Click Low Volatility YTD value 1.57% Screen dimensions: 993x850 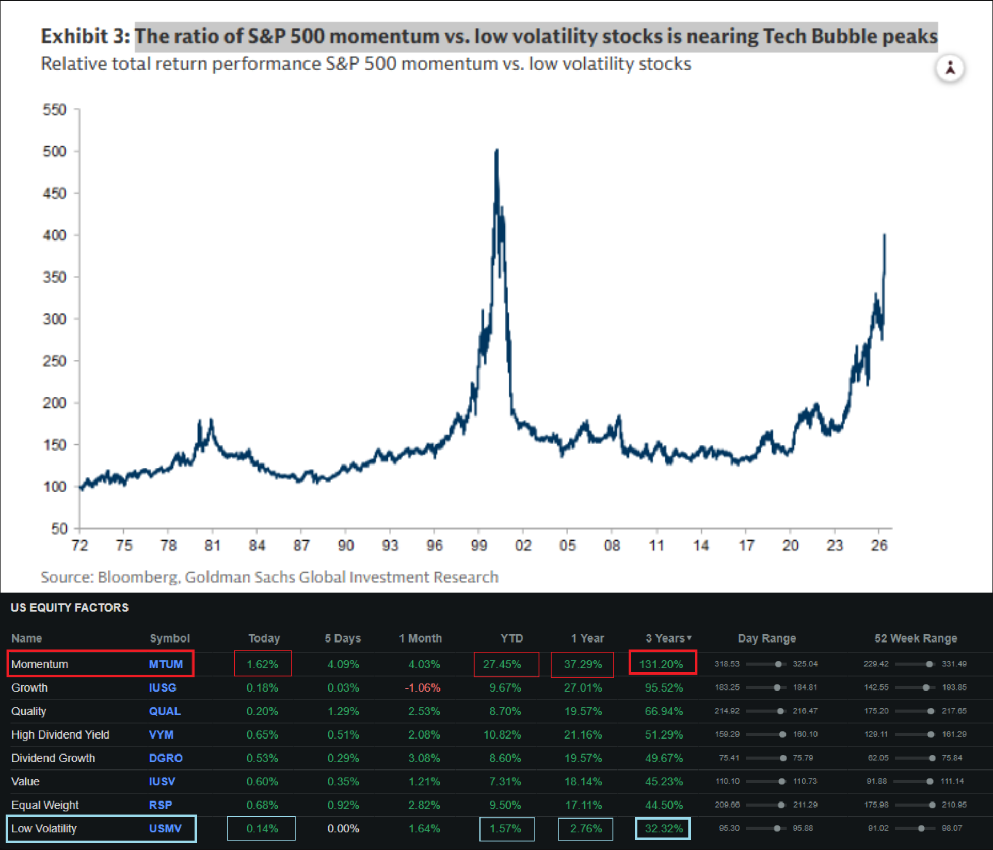(505, 829)
